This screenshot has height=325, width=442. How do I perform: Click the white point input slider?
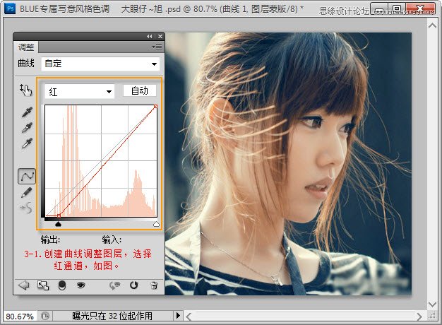(x=156, y=224)
